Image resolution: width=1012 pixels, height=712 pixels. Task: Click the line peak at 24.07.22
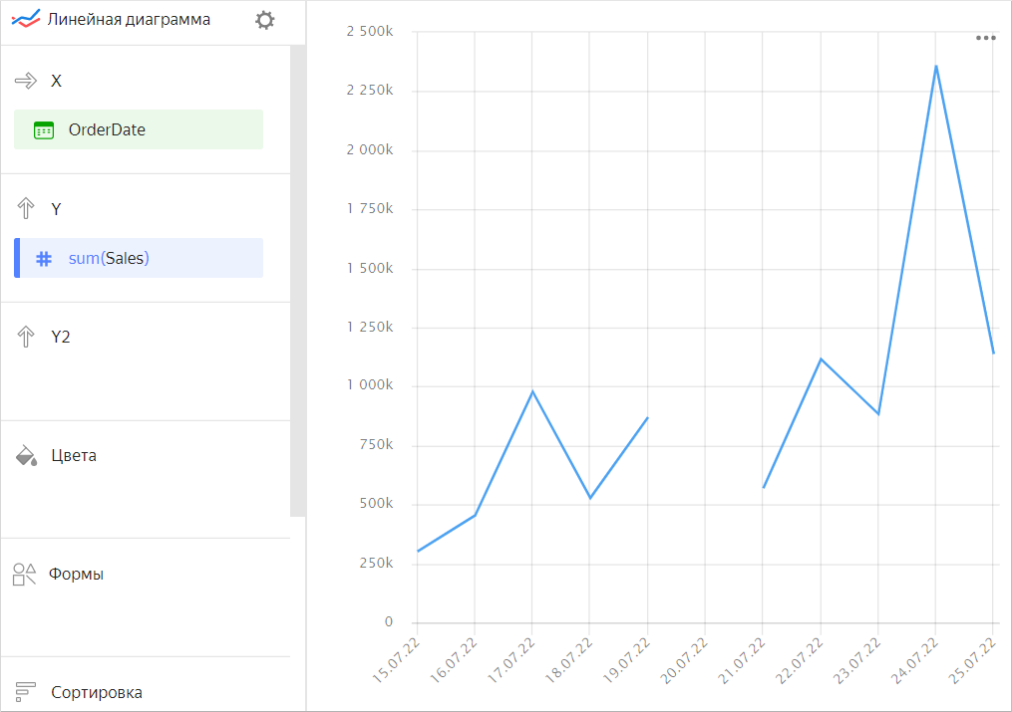tap(935, 67)
